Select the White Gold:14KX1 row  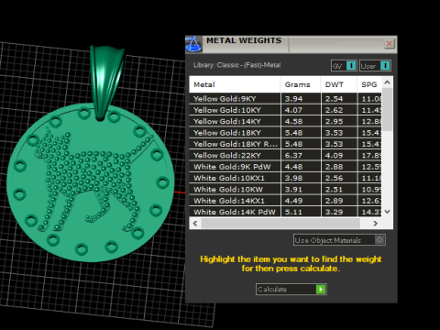pos(285,201)
